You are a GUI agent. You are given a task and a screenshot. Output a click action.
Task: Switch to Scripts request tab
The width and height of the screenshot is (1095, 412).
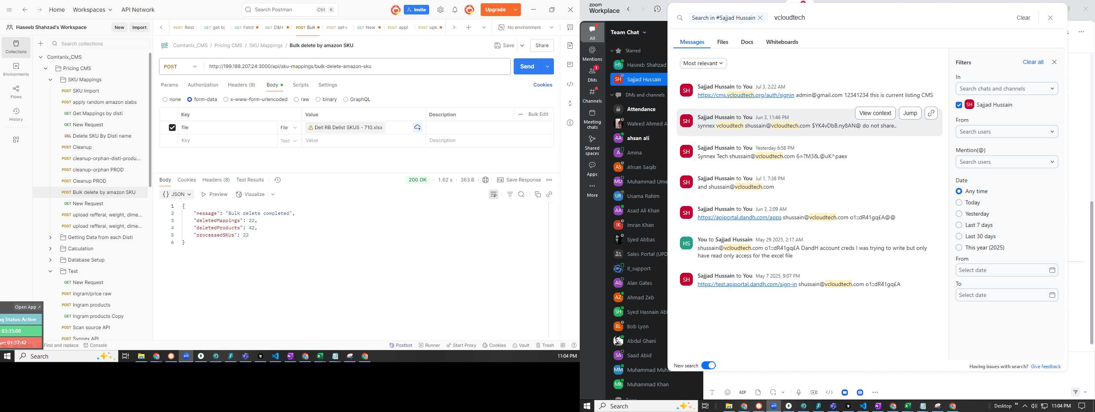point(301,85)
